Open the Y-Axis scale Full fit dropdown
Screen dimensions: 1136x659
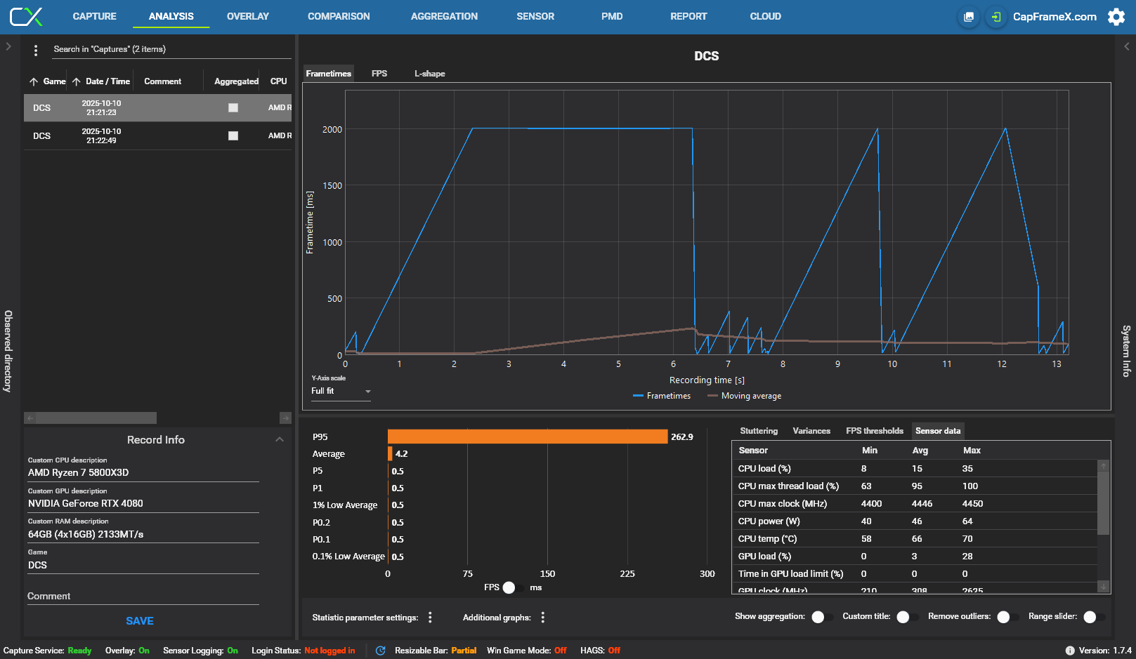(x=341, y=392)
